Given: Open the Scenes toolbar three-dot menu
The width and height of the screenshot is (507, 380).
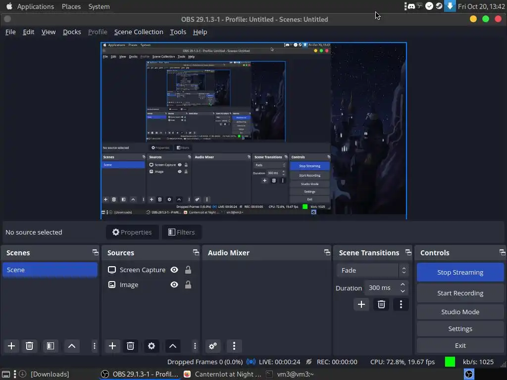Looking at the screenshot, I should (x=95, y=346).
